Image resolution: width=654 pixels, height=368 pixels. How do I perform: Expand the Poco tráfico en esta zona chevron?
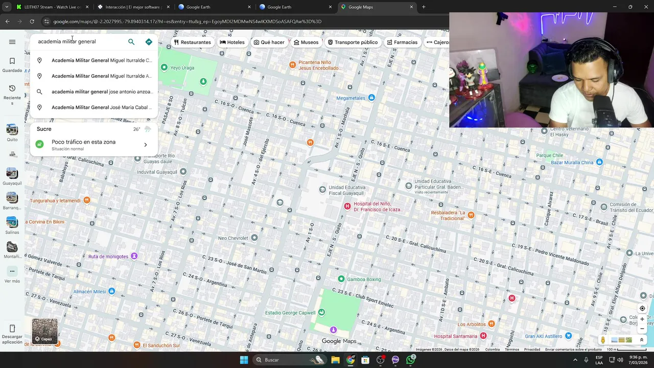pyautogui.click(x=145, y=145)
